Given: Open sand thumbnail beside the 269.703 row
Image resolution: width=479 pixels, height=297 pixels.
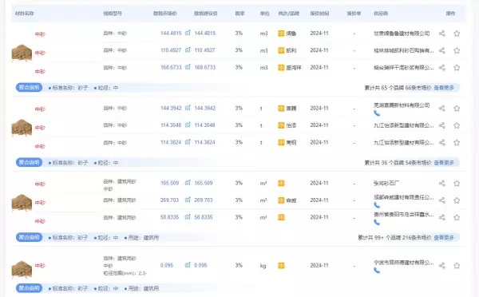Looking at the screenshot, I should click(22, 202).
